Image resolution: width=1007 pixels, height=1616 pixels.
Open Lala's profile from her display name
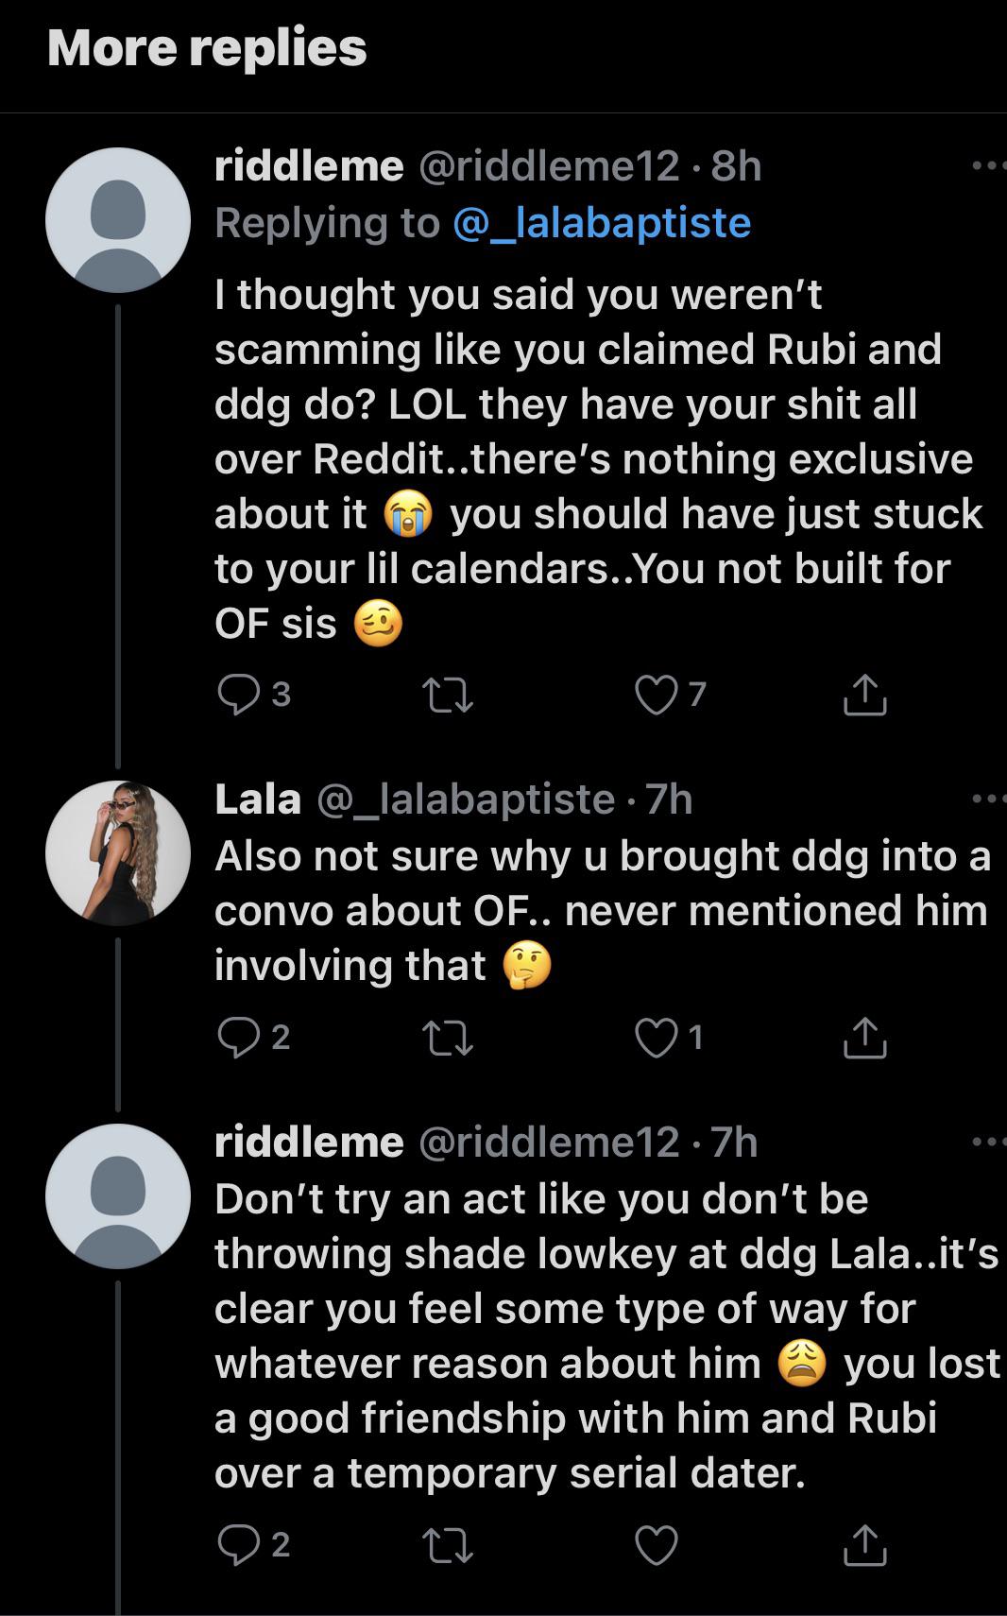(257, 799)
